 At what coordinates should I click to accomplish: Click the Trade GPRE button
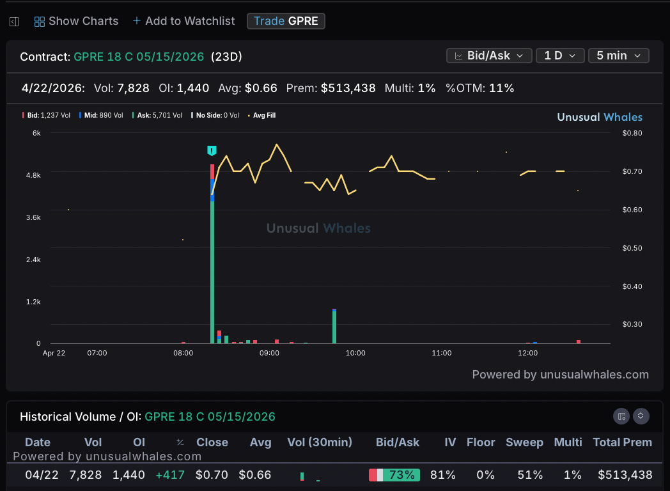[286, 21]
